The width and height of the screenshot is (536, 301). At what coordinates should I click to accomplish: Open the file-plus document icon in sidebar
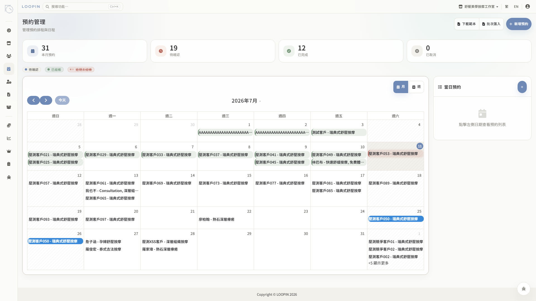[x=9, y=94]
